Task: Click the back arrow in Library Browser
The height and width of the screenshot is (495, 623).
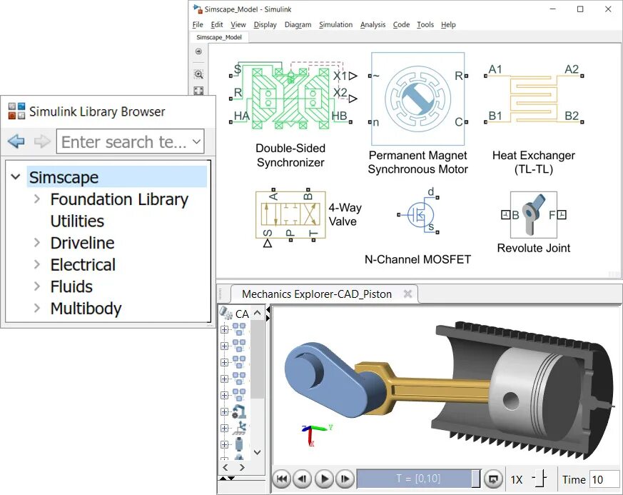Action: click(x=16, y=141)
